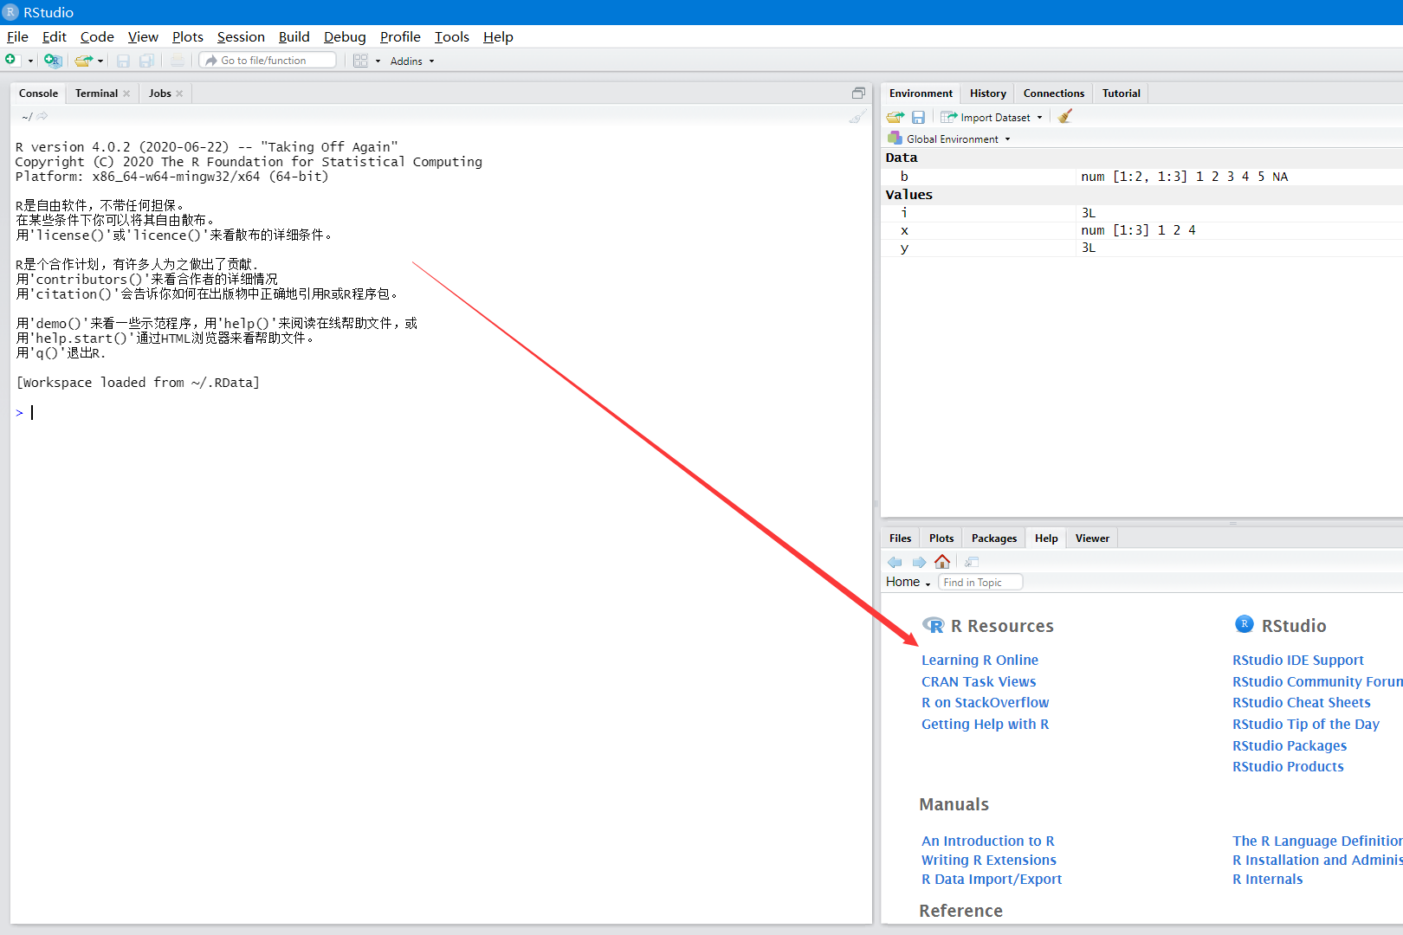Open the Home topic dropdown
Screen dimensions: 1403x935
pos(908,582)
